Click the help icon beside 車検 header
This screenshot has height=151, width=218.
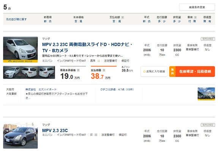(x=195, y=17)
